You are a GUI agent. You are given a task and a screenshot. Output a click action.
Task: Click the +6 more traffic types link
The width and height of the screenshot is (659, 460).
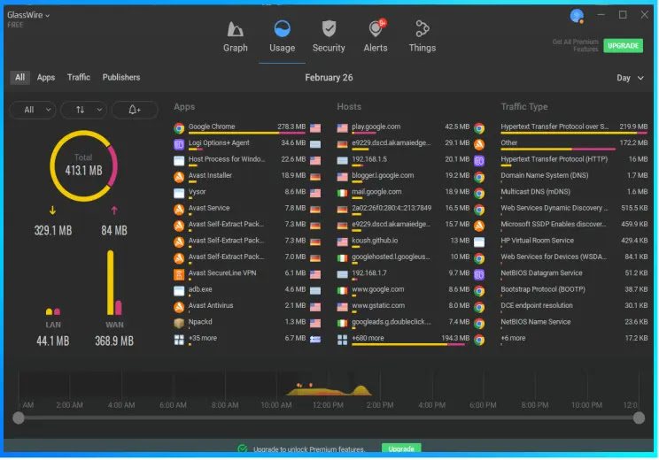click(x=513, y=338)
